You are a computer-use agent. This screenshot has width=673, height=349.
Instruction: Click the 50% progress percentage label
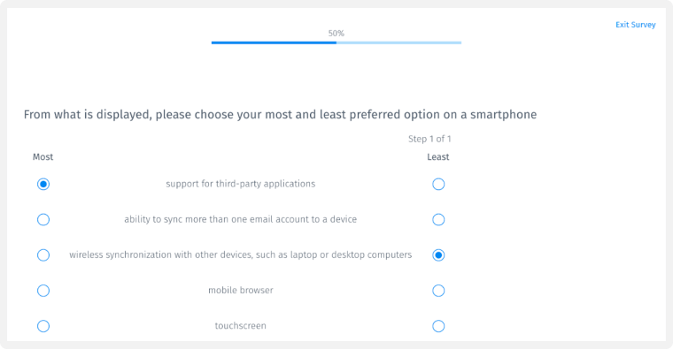click(x=336, y=34)
